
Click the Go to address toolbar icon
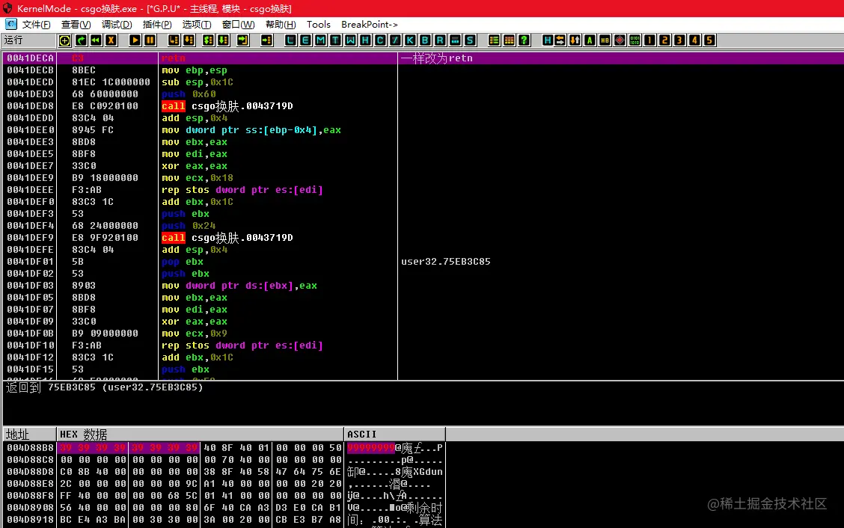pyautogui.click(x=266, y=40)
